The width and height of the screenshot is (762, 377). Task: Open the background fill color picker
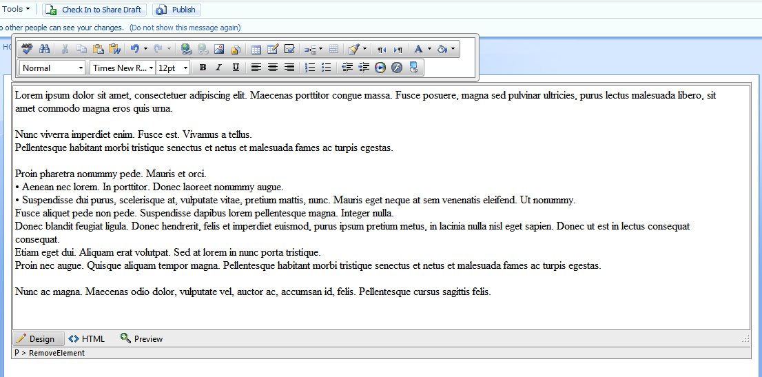[x=446, y=49]
